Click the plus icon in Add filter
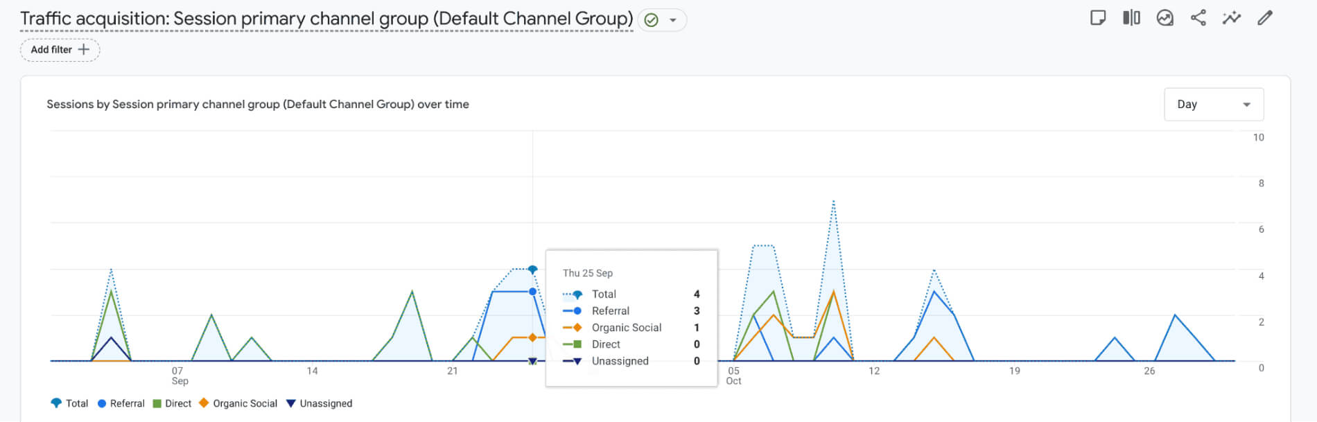 [x=84, y=50]
